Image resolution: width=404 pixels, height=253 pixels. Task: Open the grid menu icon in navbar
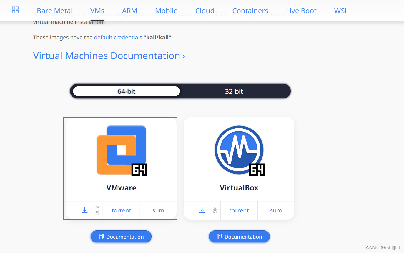coord(15,10)
